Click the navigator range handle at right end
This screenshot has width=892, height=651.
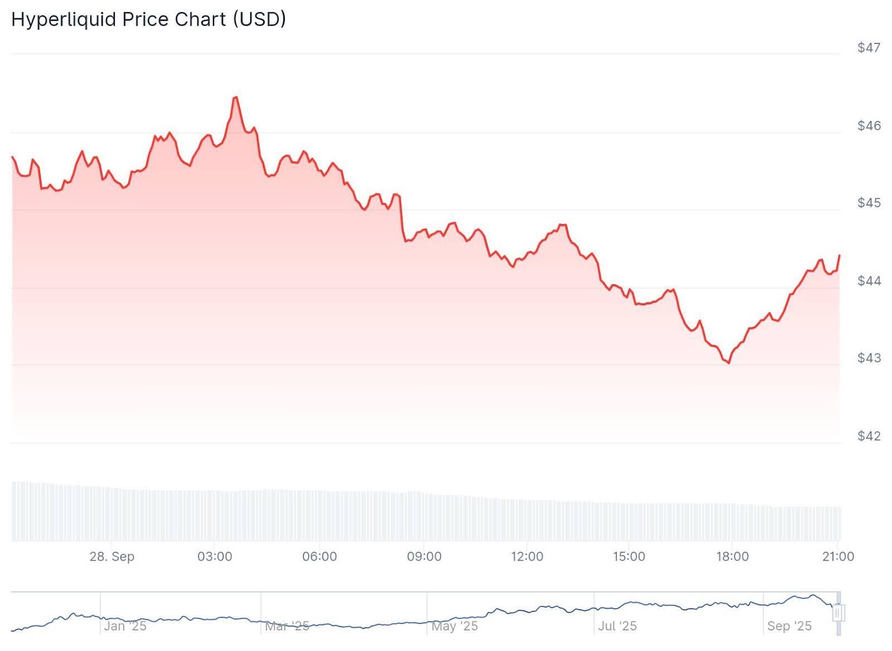coord(838,613)
